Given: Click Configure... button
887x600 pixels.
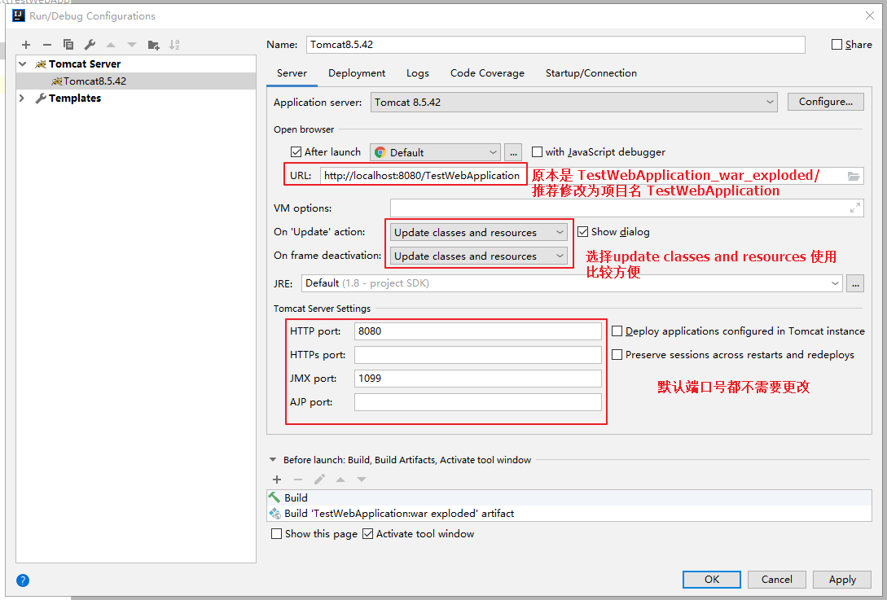Looking at the screenshot, I should point(825,102).
